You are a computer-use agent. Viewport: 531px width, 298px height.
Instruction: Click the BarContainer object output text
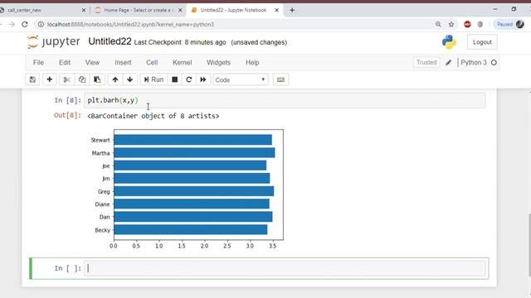pyautogui.click(x=153, y=116)
